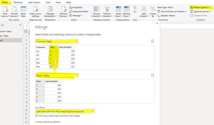
Task: Click the formula bar cancel X icon
Action: click(x=27, y=26)
